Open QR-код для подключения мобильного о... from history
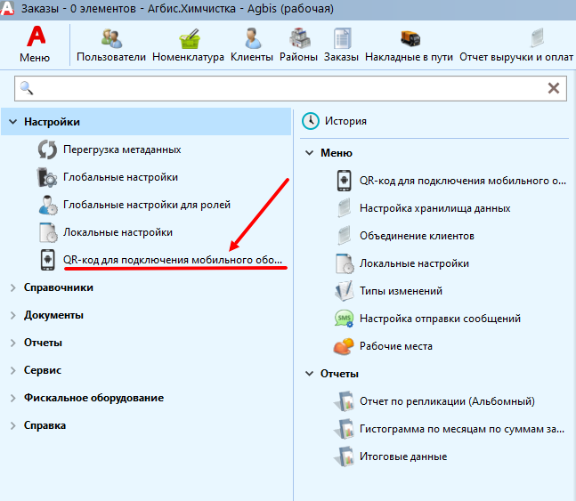 click(x=463, y=181)
